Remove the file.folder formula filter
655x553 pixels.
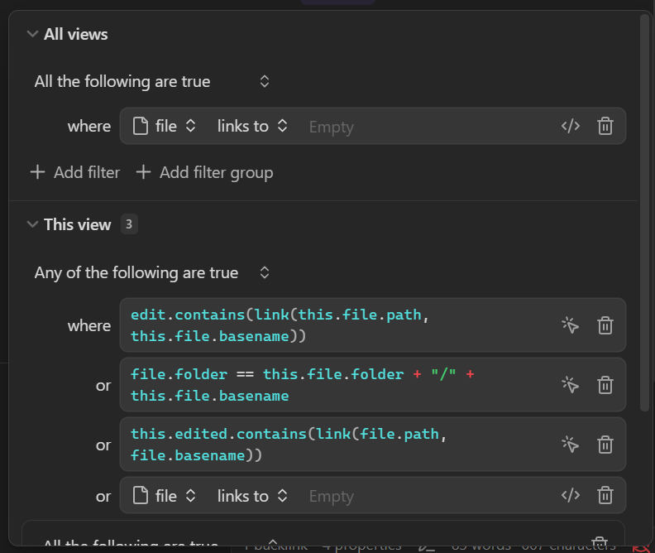pos(605,385)
